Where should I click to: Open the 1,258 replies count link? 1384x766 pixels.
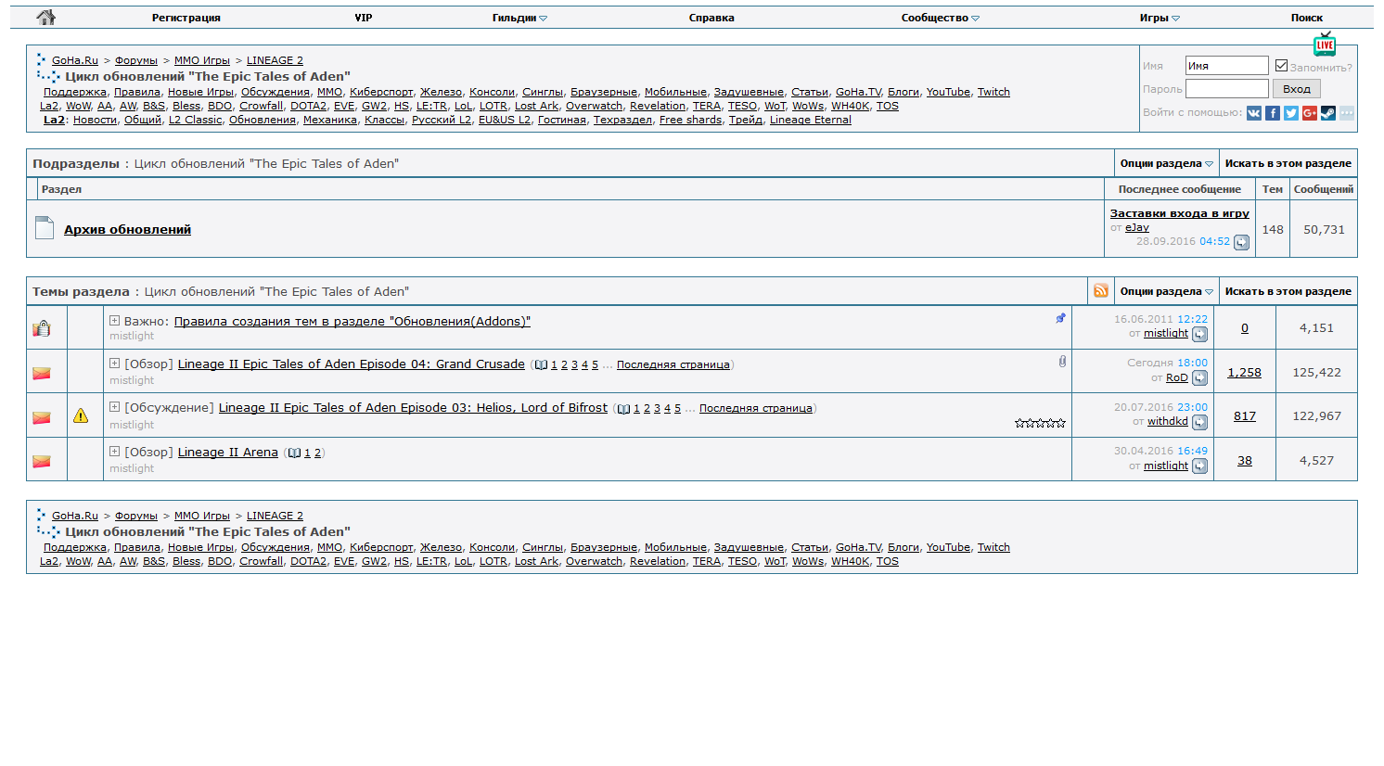coord(1244,373)
